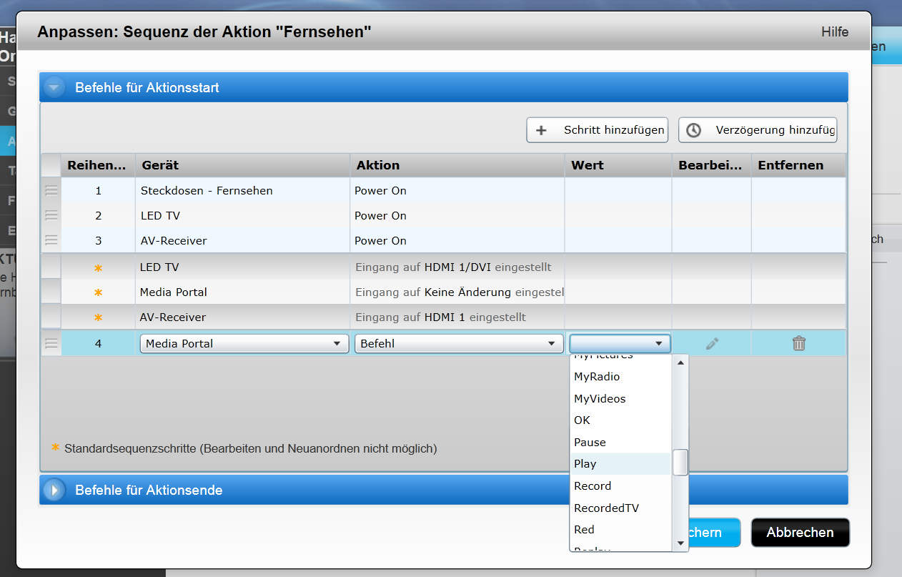Image resolution: width=902 pixels, height=577 pixels.
Task: Expand the Befehle für Aktionsende section
Action: [54, 490]
